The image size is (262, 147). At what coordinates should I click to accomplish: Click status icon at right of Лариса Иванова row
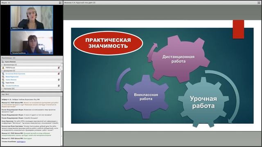pyautogui.click(x=59, y=80)
